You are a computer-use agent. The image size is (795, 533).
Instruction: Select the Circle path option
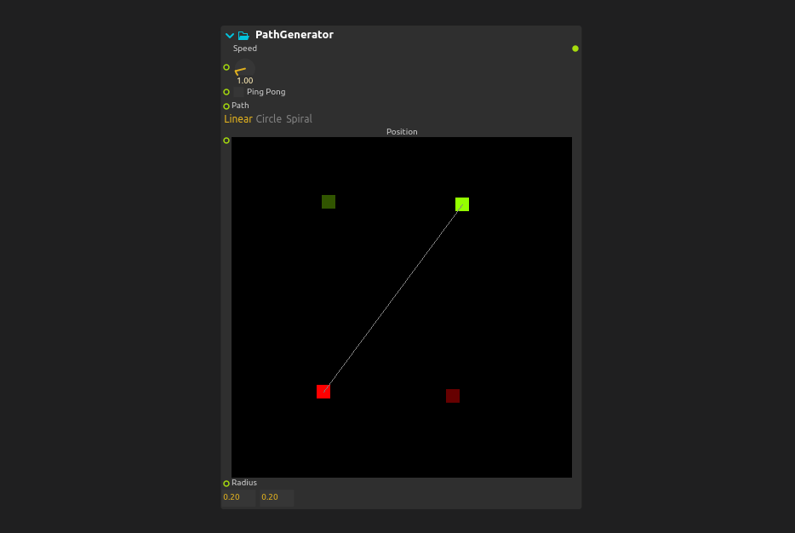(x=269, y=118)
